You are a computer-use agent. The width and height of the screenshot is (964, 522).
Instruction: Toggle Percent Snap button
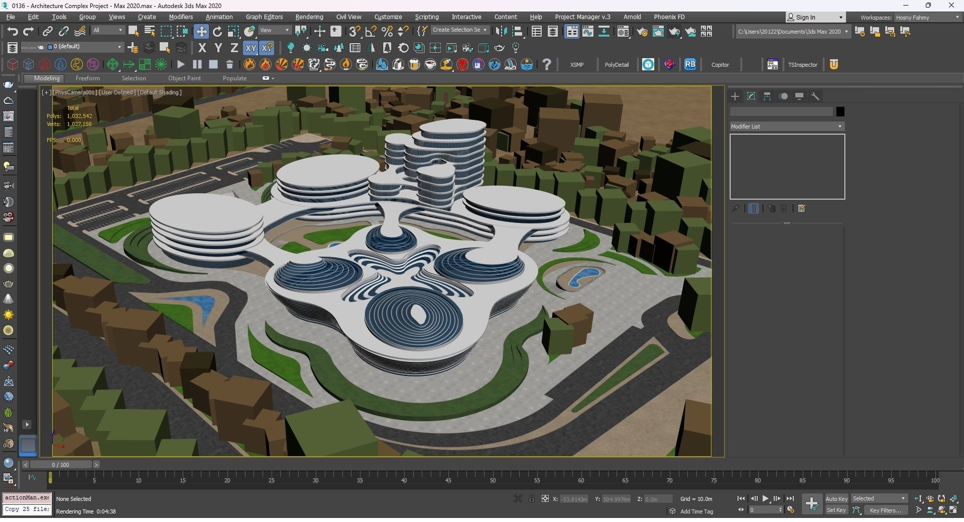pos(387,32)
